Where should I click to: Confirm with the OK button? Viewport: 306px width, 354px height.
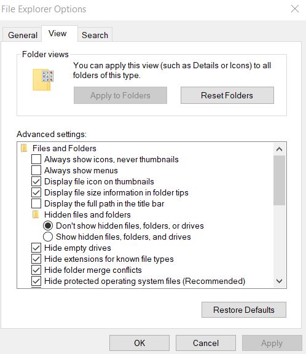(x=139, y=343)
